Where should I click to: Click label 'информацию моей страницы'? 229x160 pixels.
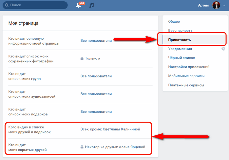click(34, 44)
